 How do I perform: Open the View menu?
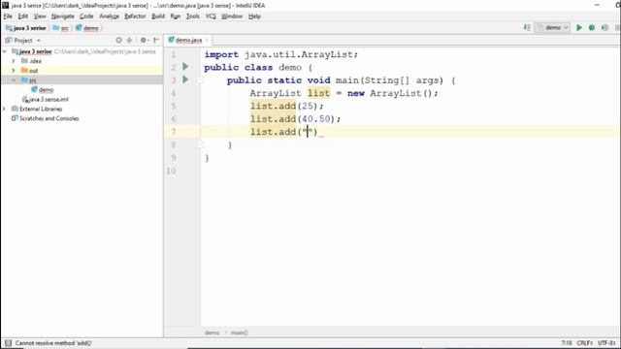[40, 16]
